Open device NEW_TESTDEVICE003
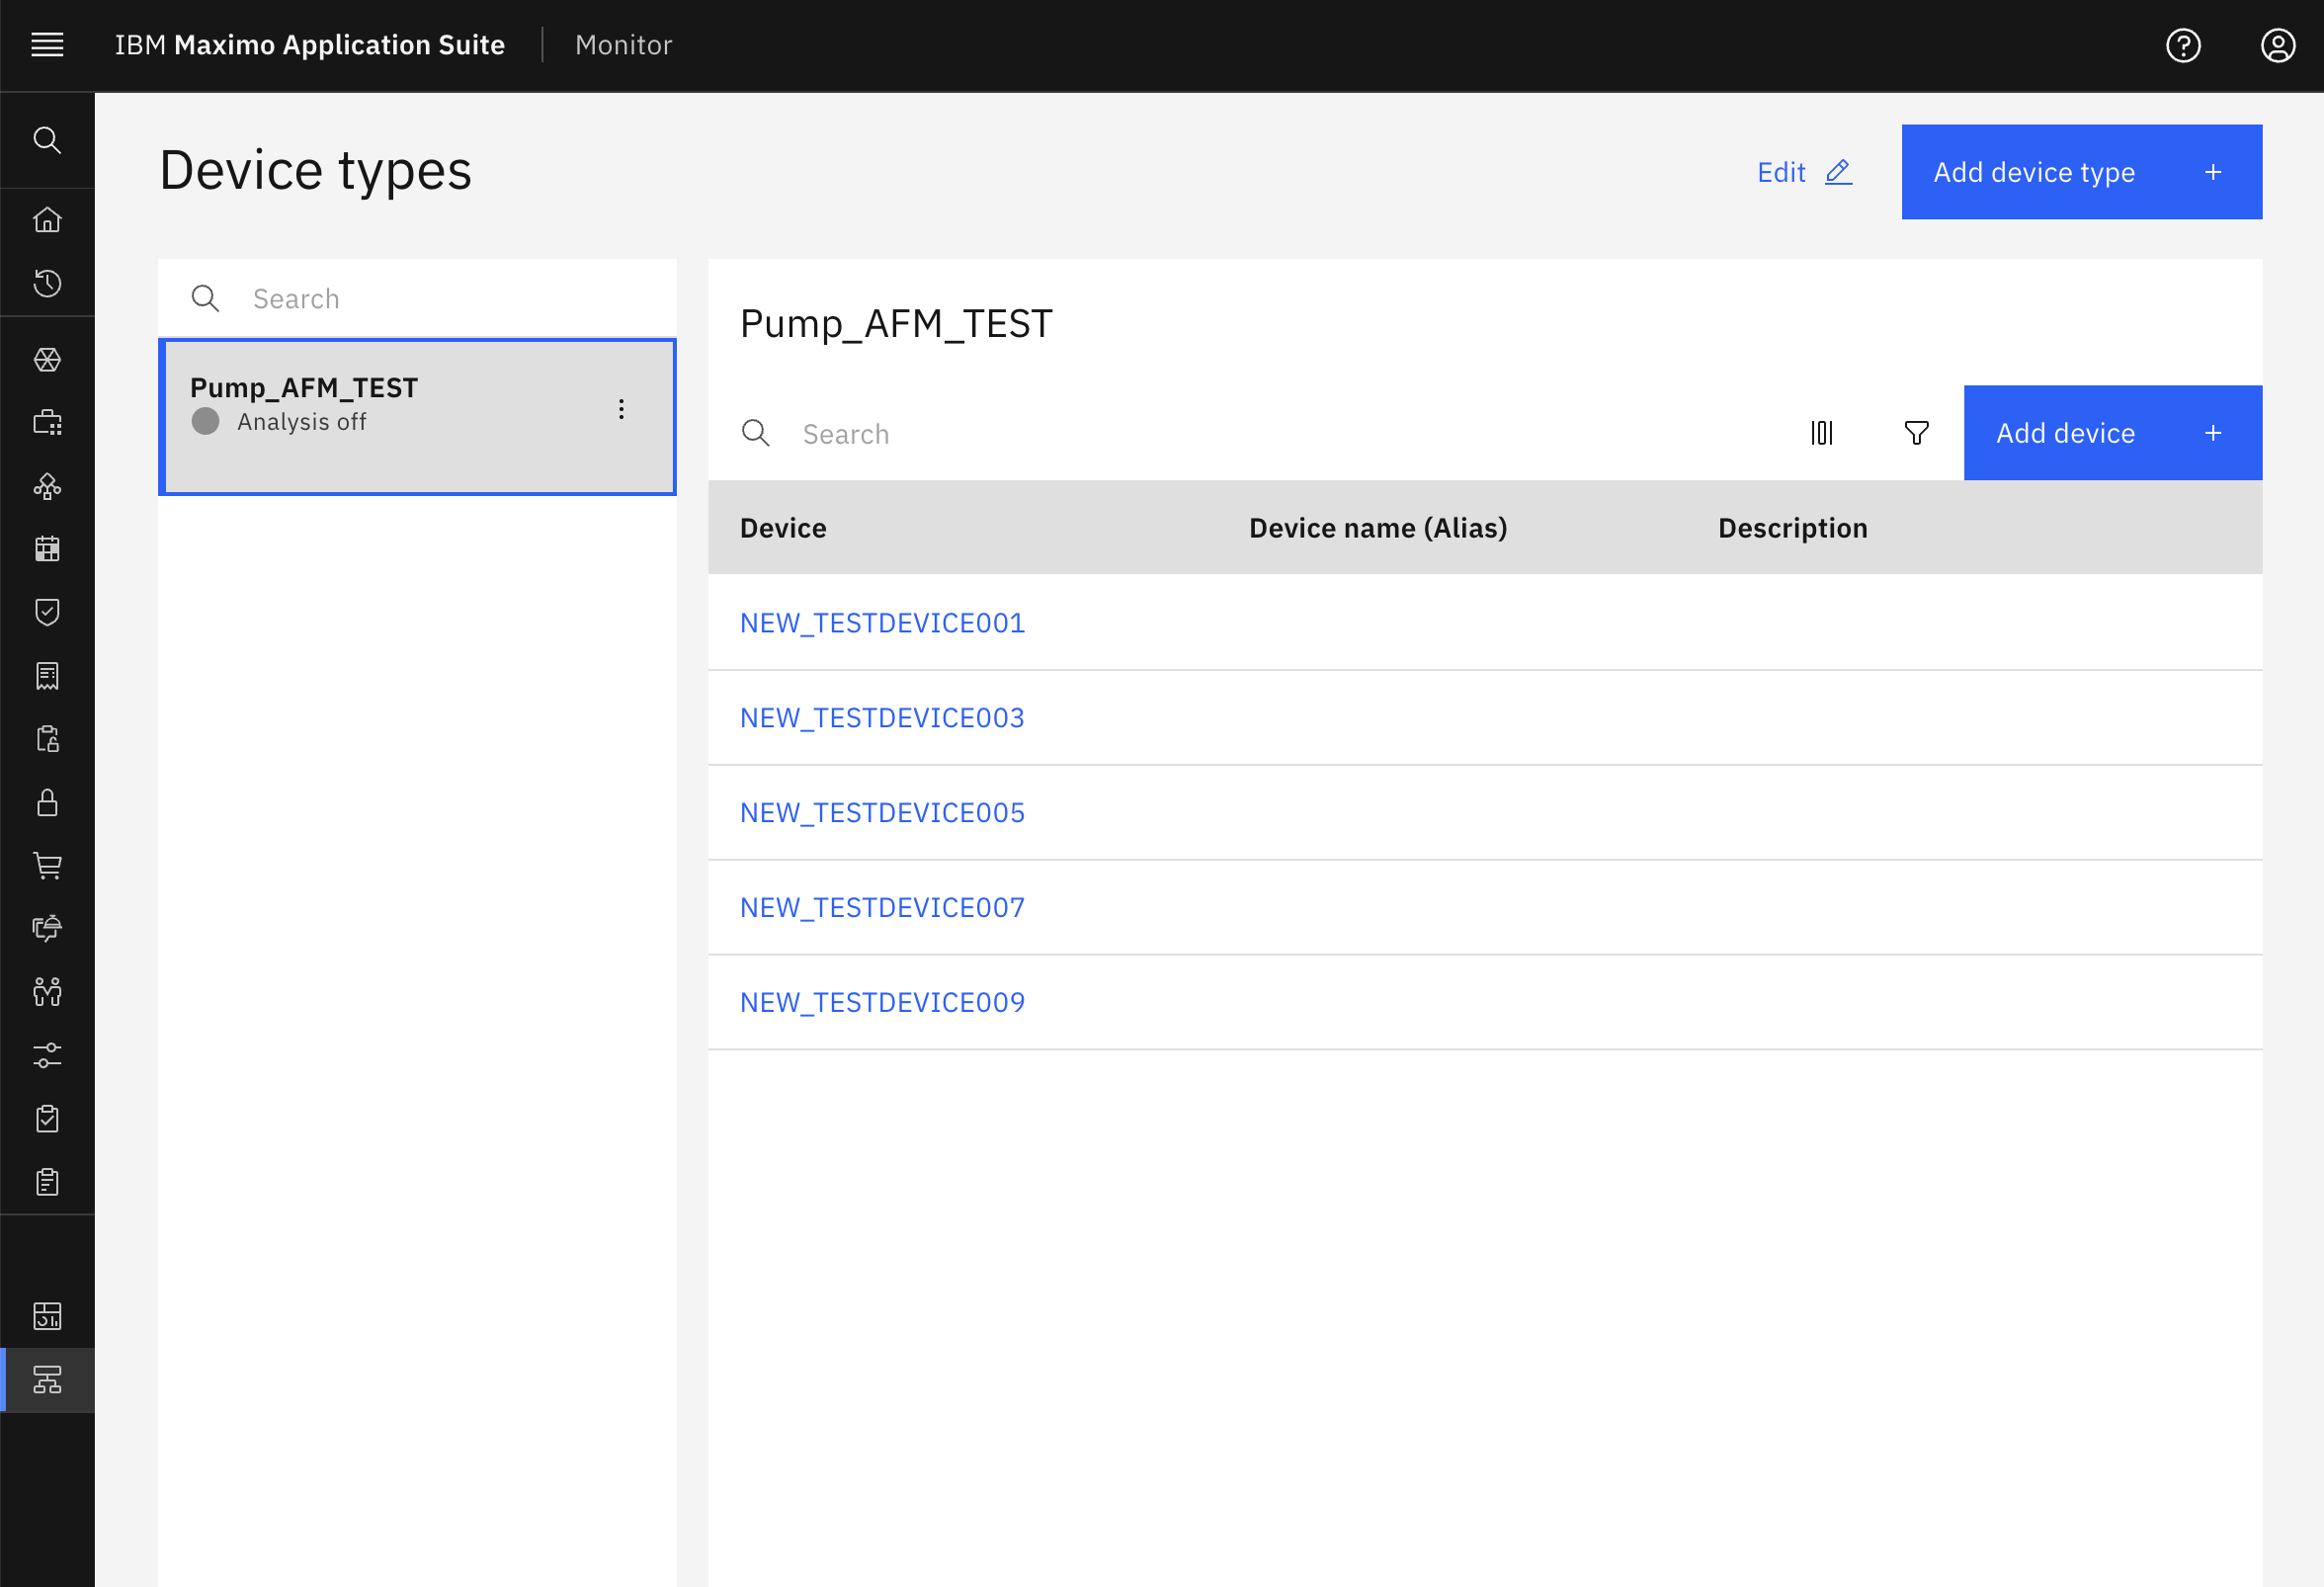This screenshot has height=1587, width=2324. tap(882, 718)
